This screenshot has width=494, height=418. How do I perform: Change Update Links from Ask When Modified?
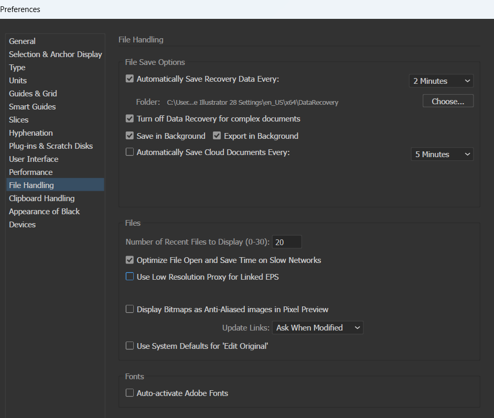coord(317,327)
